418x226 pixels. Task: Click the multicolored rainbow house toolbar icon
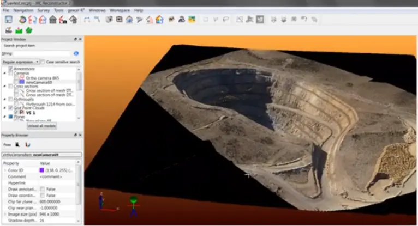(159, 20)
